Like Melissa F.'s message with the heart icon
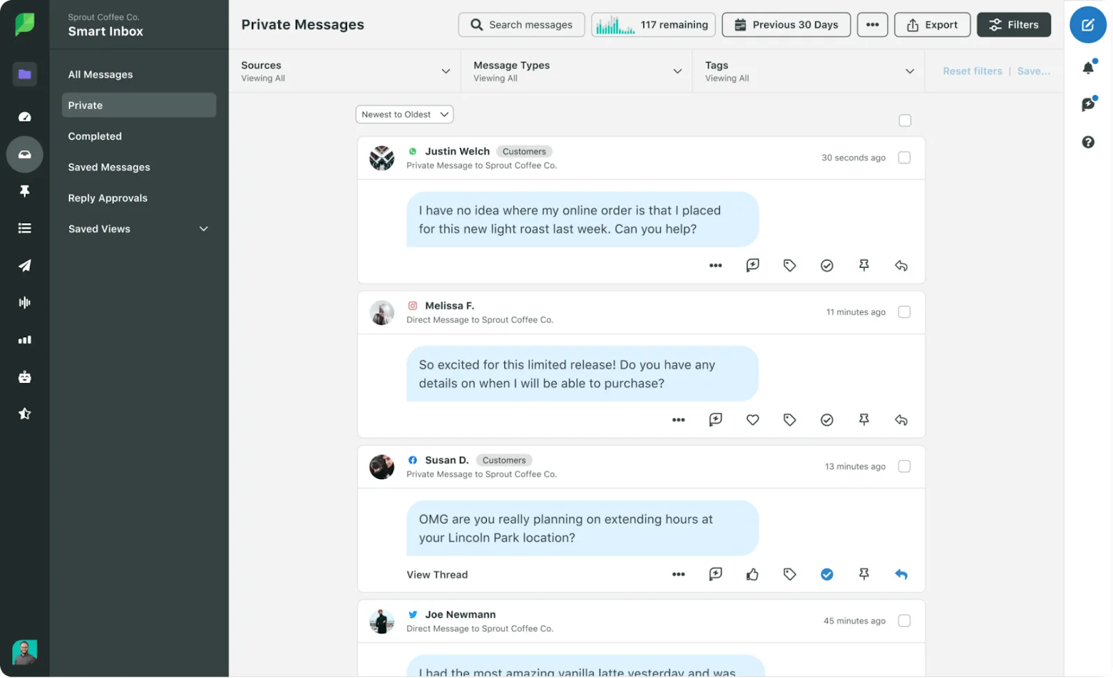Screen dimensions: 1113x678 [x=752, y=419]
